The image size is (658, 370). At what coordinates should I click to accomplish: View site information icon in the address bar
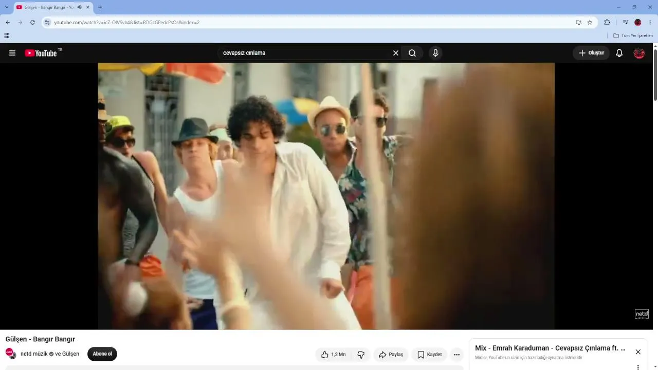click(47, 23)
